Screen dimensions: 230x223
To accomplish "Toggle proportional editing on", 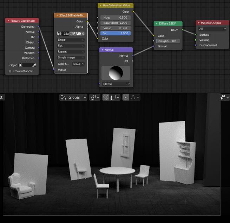I will pyautogui.click(x=126, y=97).
